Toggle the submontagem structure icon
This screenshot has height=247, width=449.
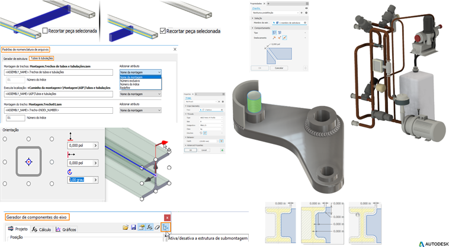coord(165,227)
